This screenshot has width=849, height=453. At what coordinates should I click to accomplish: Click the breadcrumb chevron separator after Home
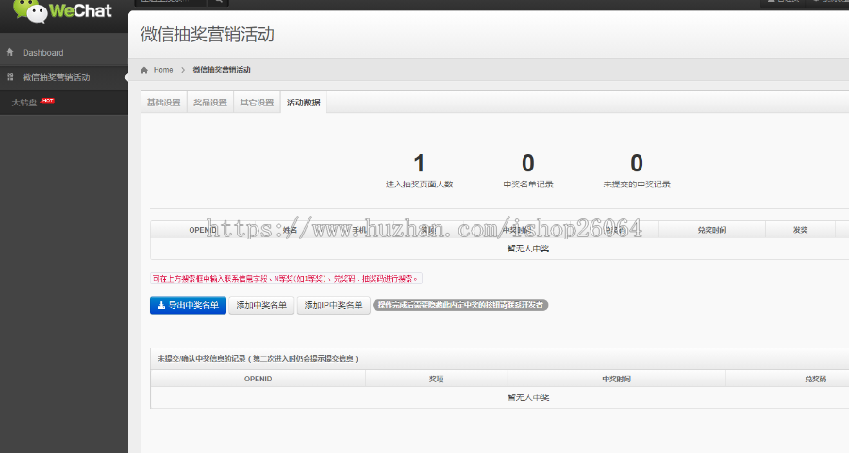(x=183, y=70)
